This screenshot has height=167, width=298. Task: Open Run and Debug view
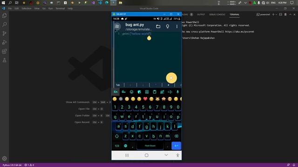(x=4, y=42)
